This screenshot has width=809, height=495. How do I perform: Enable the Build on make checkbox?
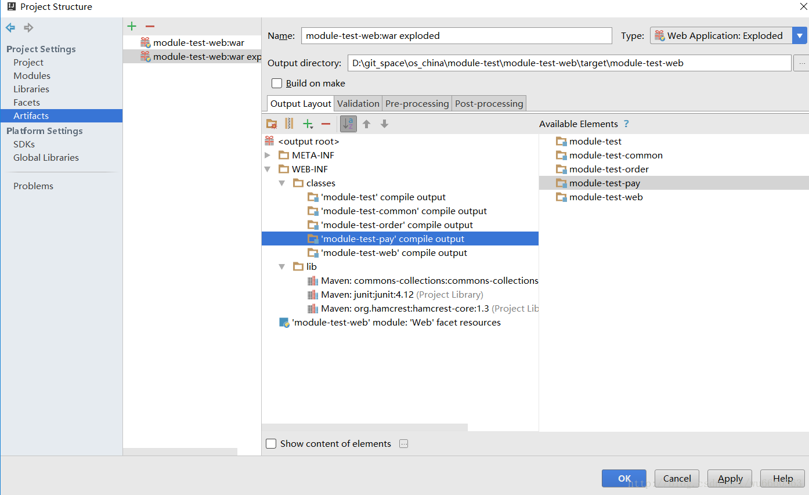(277, 83)
